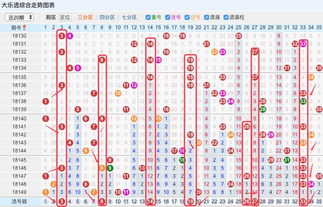Toggle the 边号 checkbox
The image size is (323, 207).
click(187, 17)
